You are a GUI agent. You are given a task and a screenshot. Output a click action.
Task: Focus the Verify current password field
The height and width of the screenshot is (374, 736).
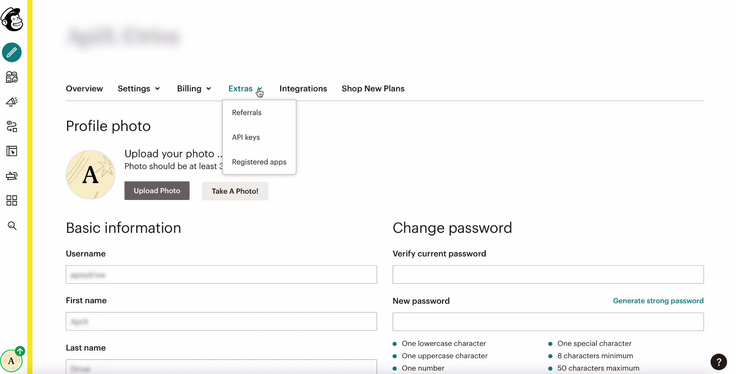point(548,275)
